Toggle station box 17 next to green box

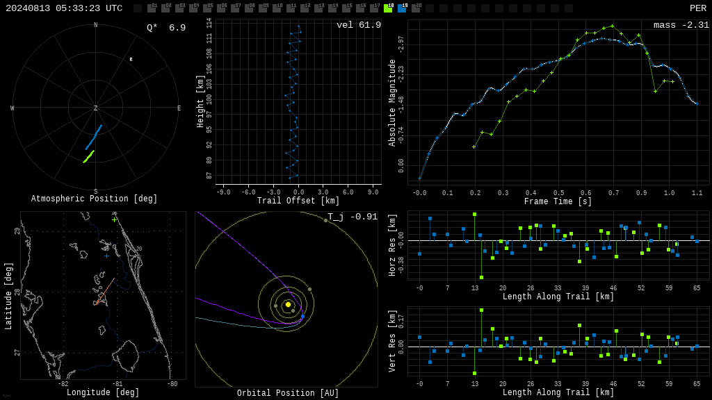(374, 8)
